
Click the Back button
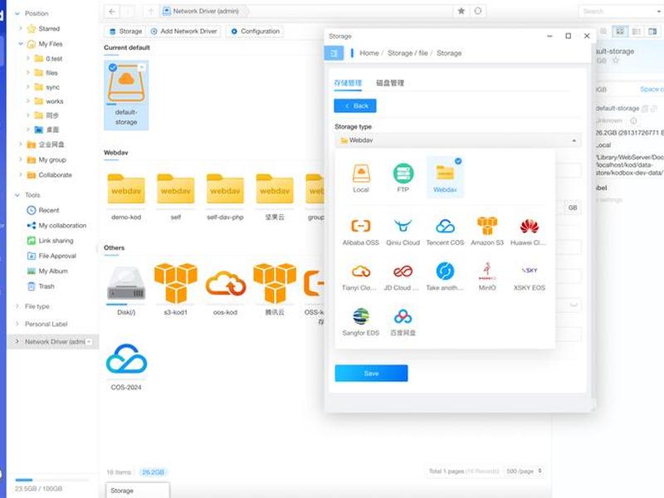355,106
